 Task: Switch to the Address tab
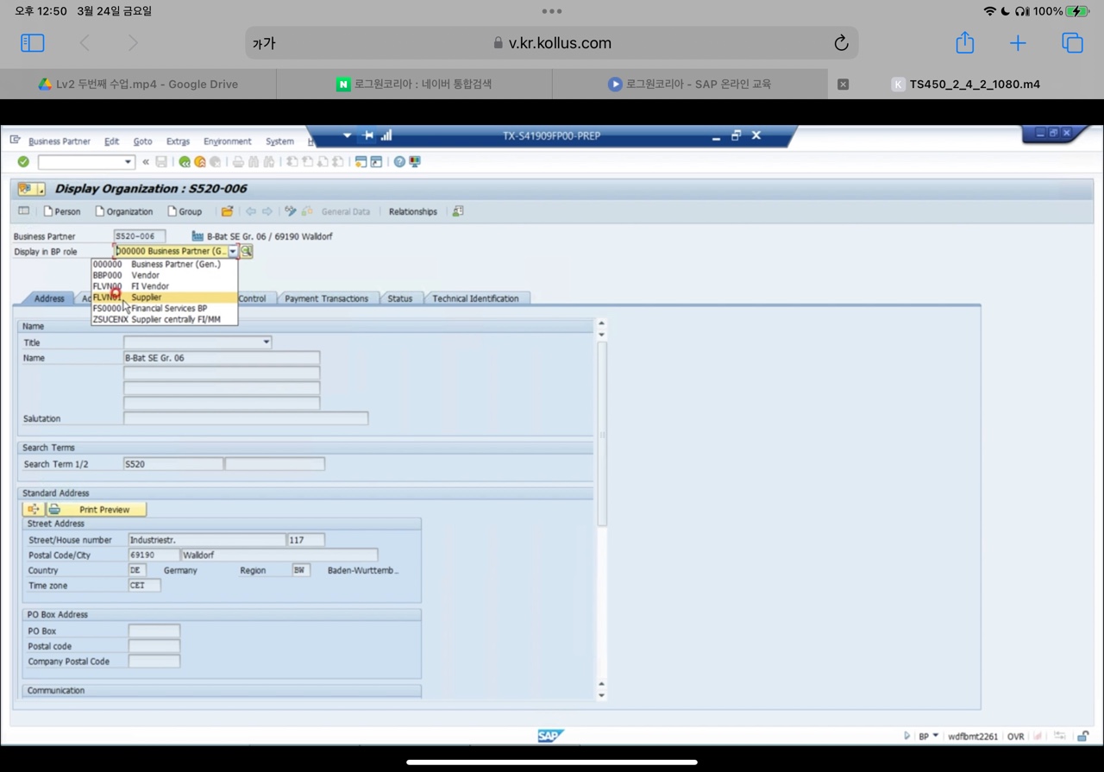coord(48,298)
